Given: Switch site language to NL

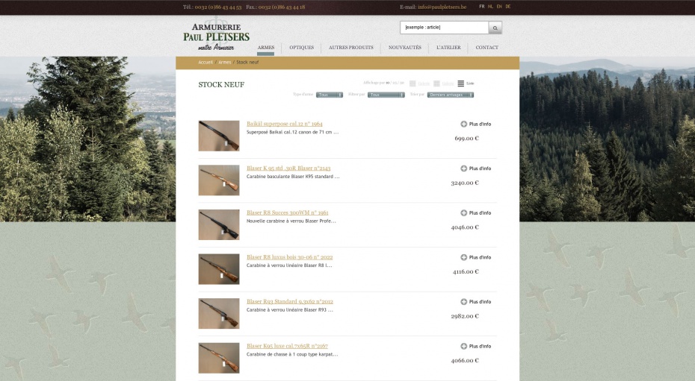Looking at the screenshot, I should (490, 7).
